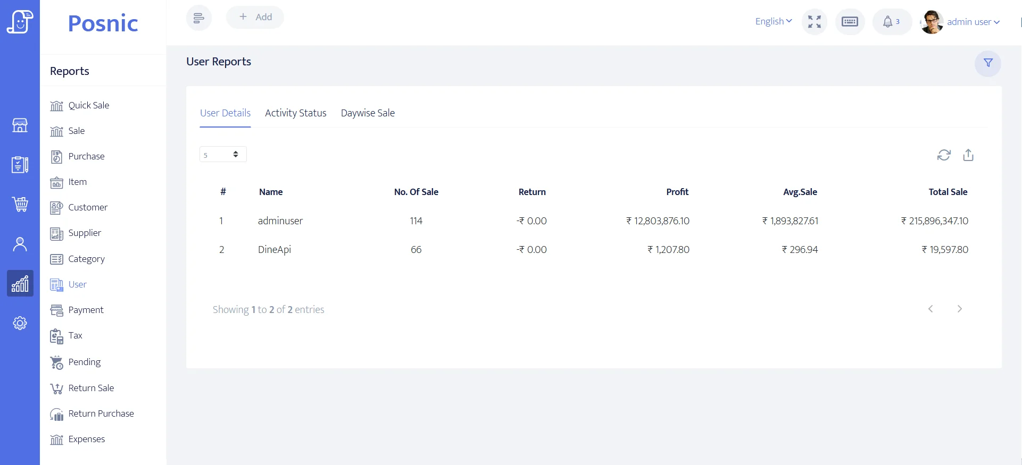
Task: Open the keyboard shortcuts icon
Action: (850, 22)
